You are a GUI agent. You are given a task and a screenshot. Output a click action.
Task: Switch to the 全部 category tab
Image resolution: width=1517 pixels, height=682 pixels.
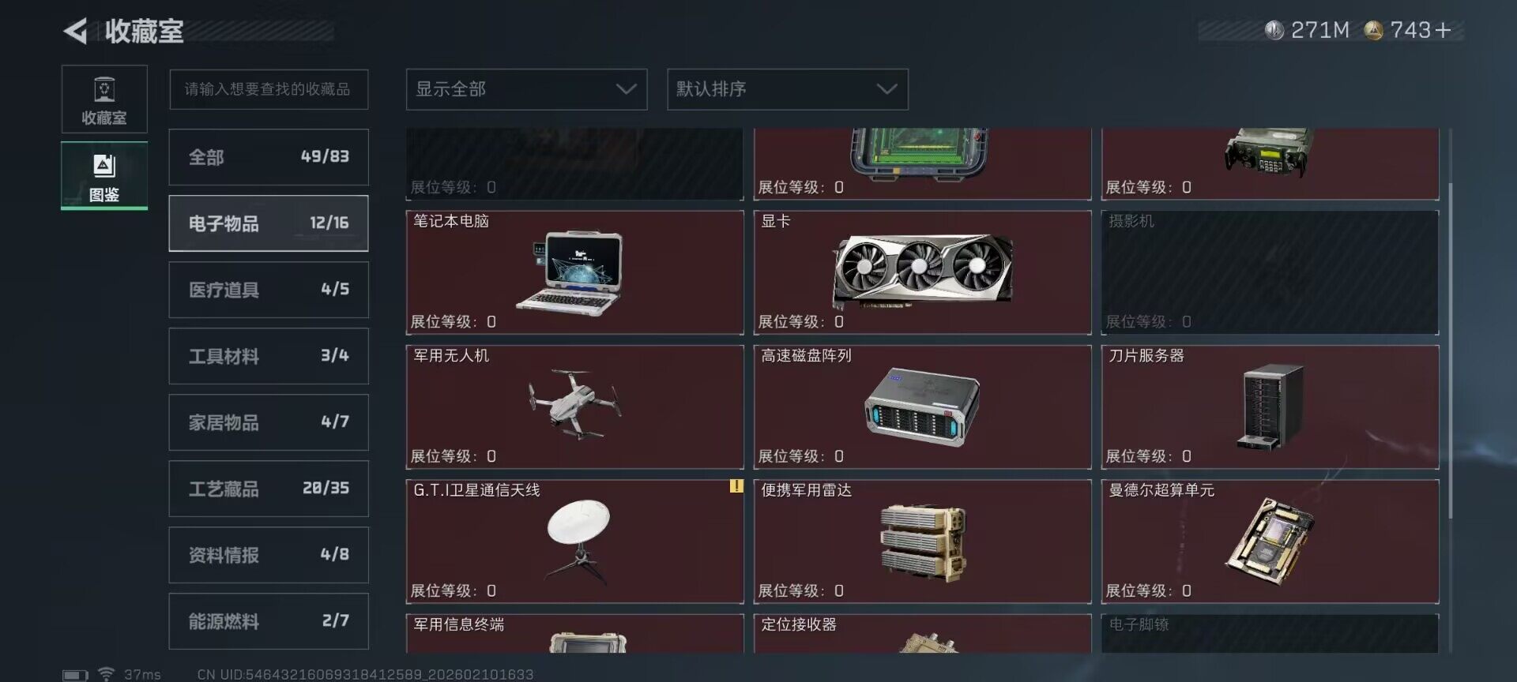coord(269,157)
